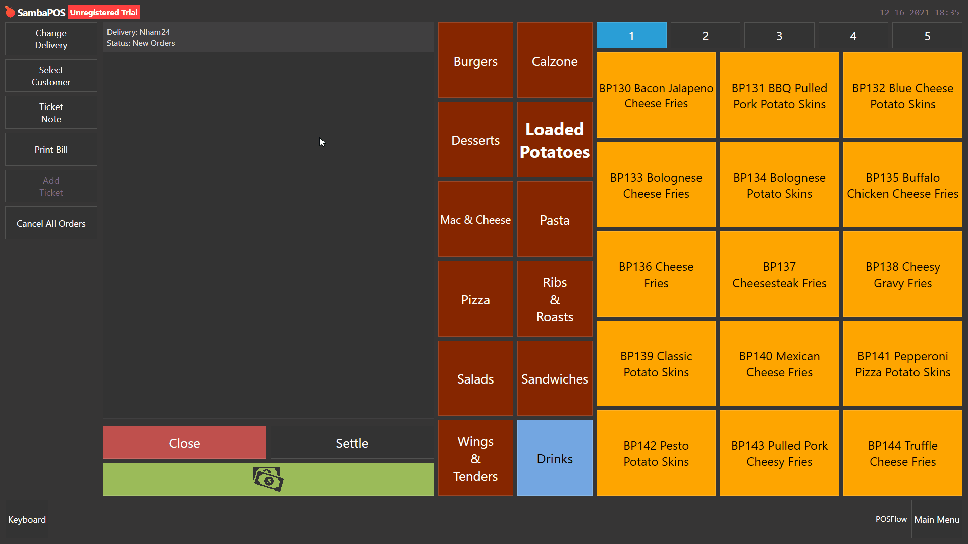Add BP133 Bolognese Cheese Fries
This screenshot has width=968, height=544.
(x=656, y=185)
